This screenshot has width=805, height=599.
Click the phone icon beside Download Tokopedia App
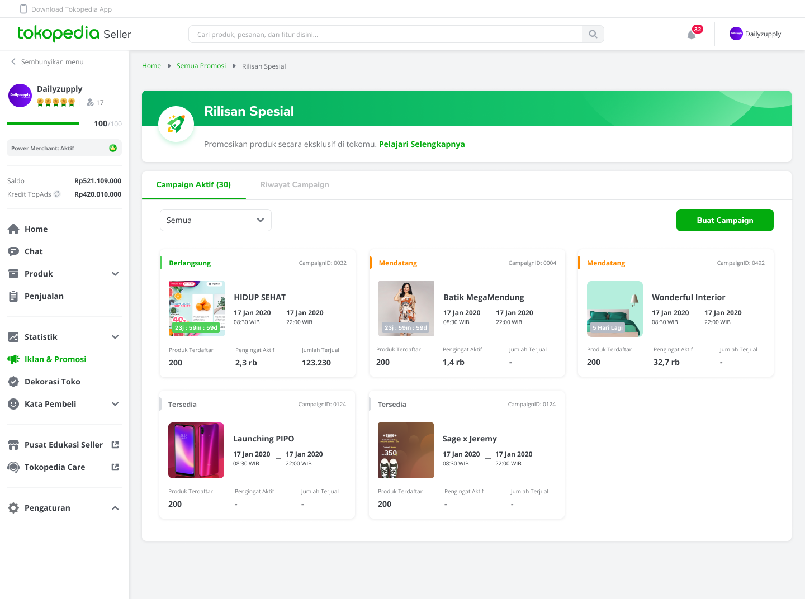(x=23, y=9)
